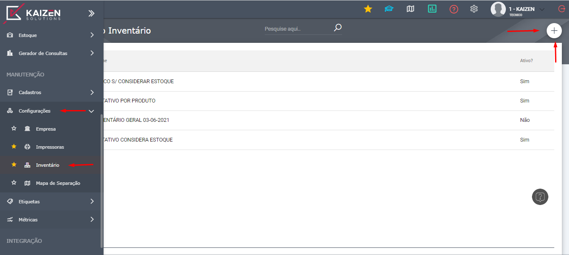Go to Mapa de Separação link

tap(58, 183)
